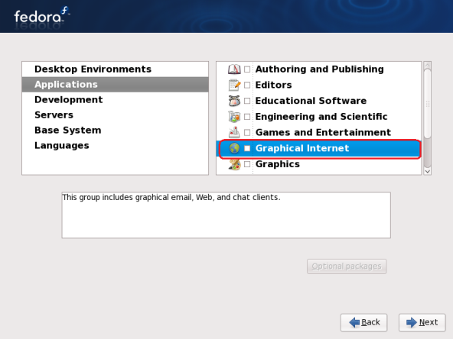Click the Games and Entertainment joystick icon
Viewport: 453px width, 339px height.
pos(234,132)
